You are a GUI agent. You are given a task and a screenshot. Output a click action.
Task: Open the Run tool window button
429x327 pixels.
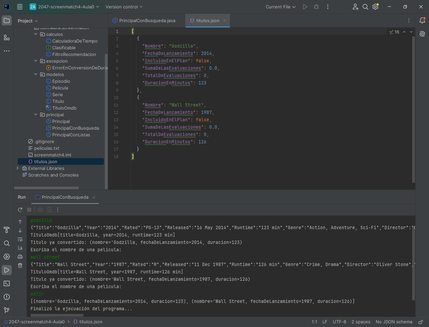pos(7,270)
